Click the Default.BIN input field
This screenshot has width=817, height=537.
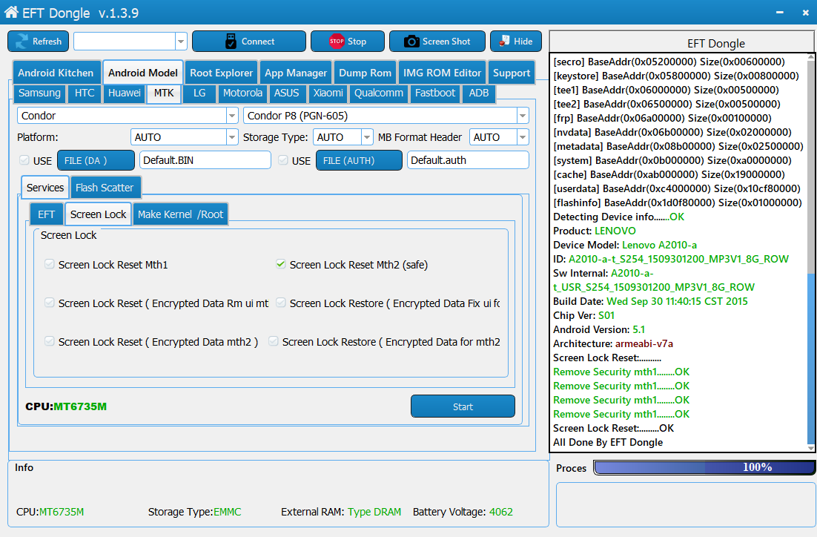205,160
